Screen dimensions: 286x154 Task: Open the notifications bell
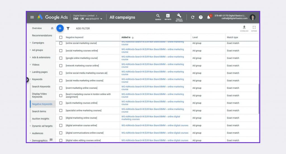coord(209,17)
